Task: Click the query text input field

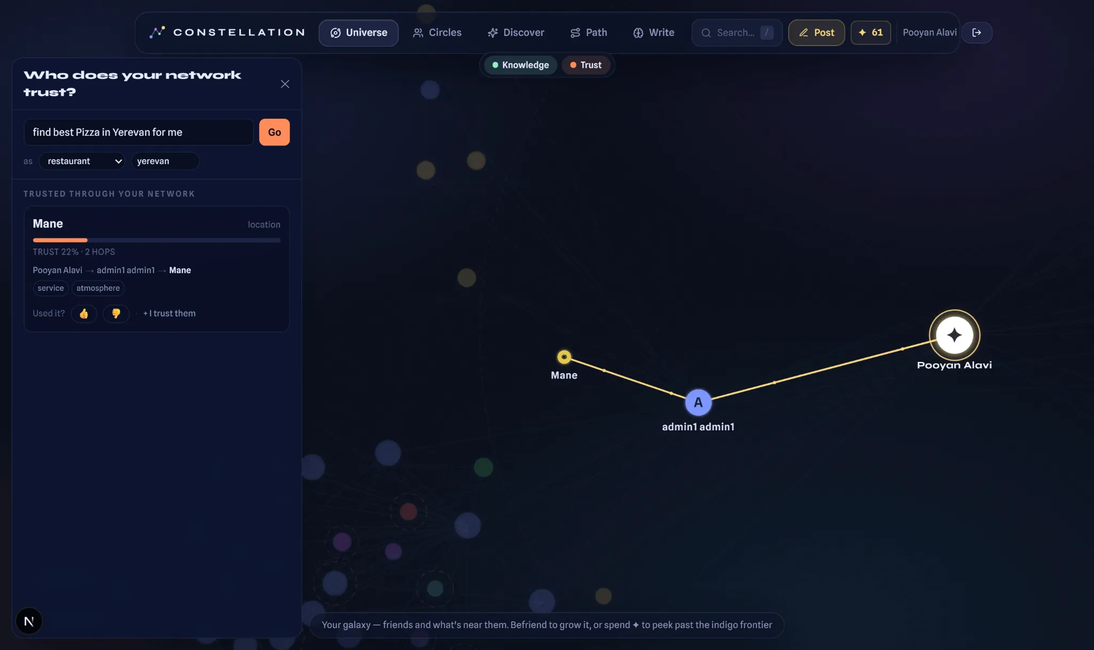Action: (x=138, y=132)
